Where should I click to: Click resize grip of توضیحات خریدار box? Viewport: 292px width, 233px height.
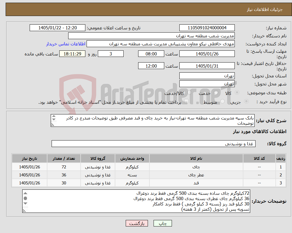click(x=24, y=211)
